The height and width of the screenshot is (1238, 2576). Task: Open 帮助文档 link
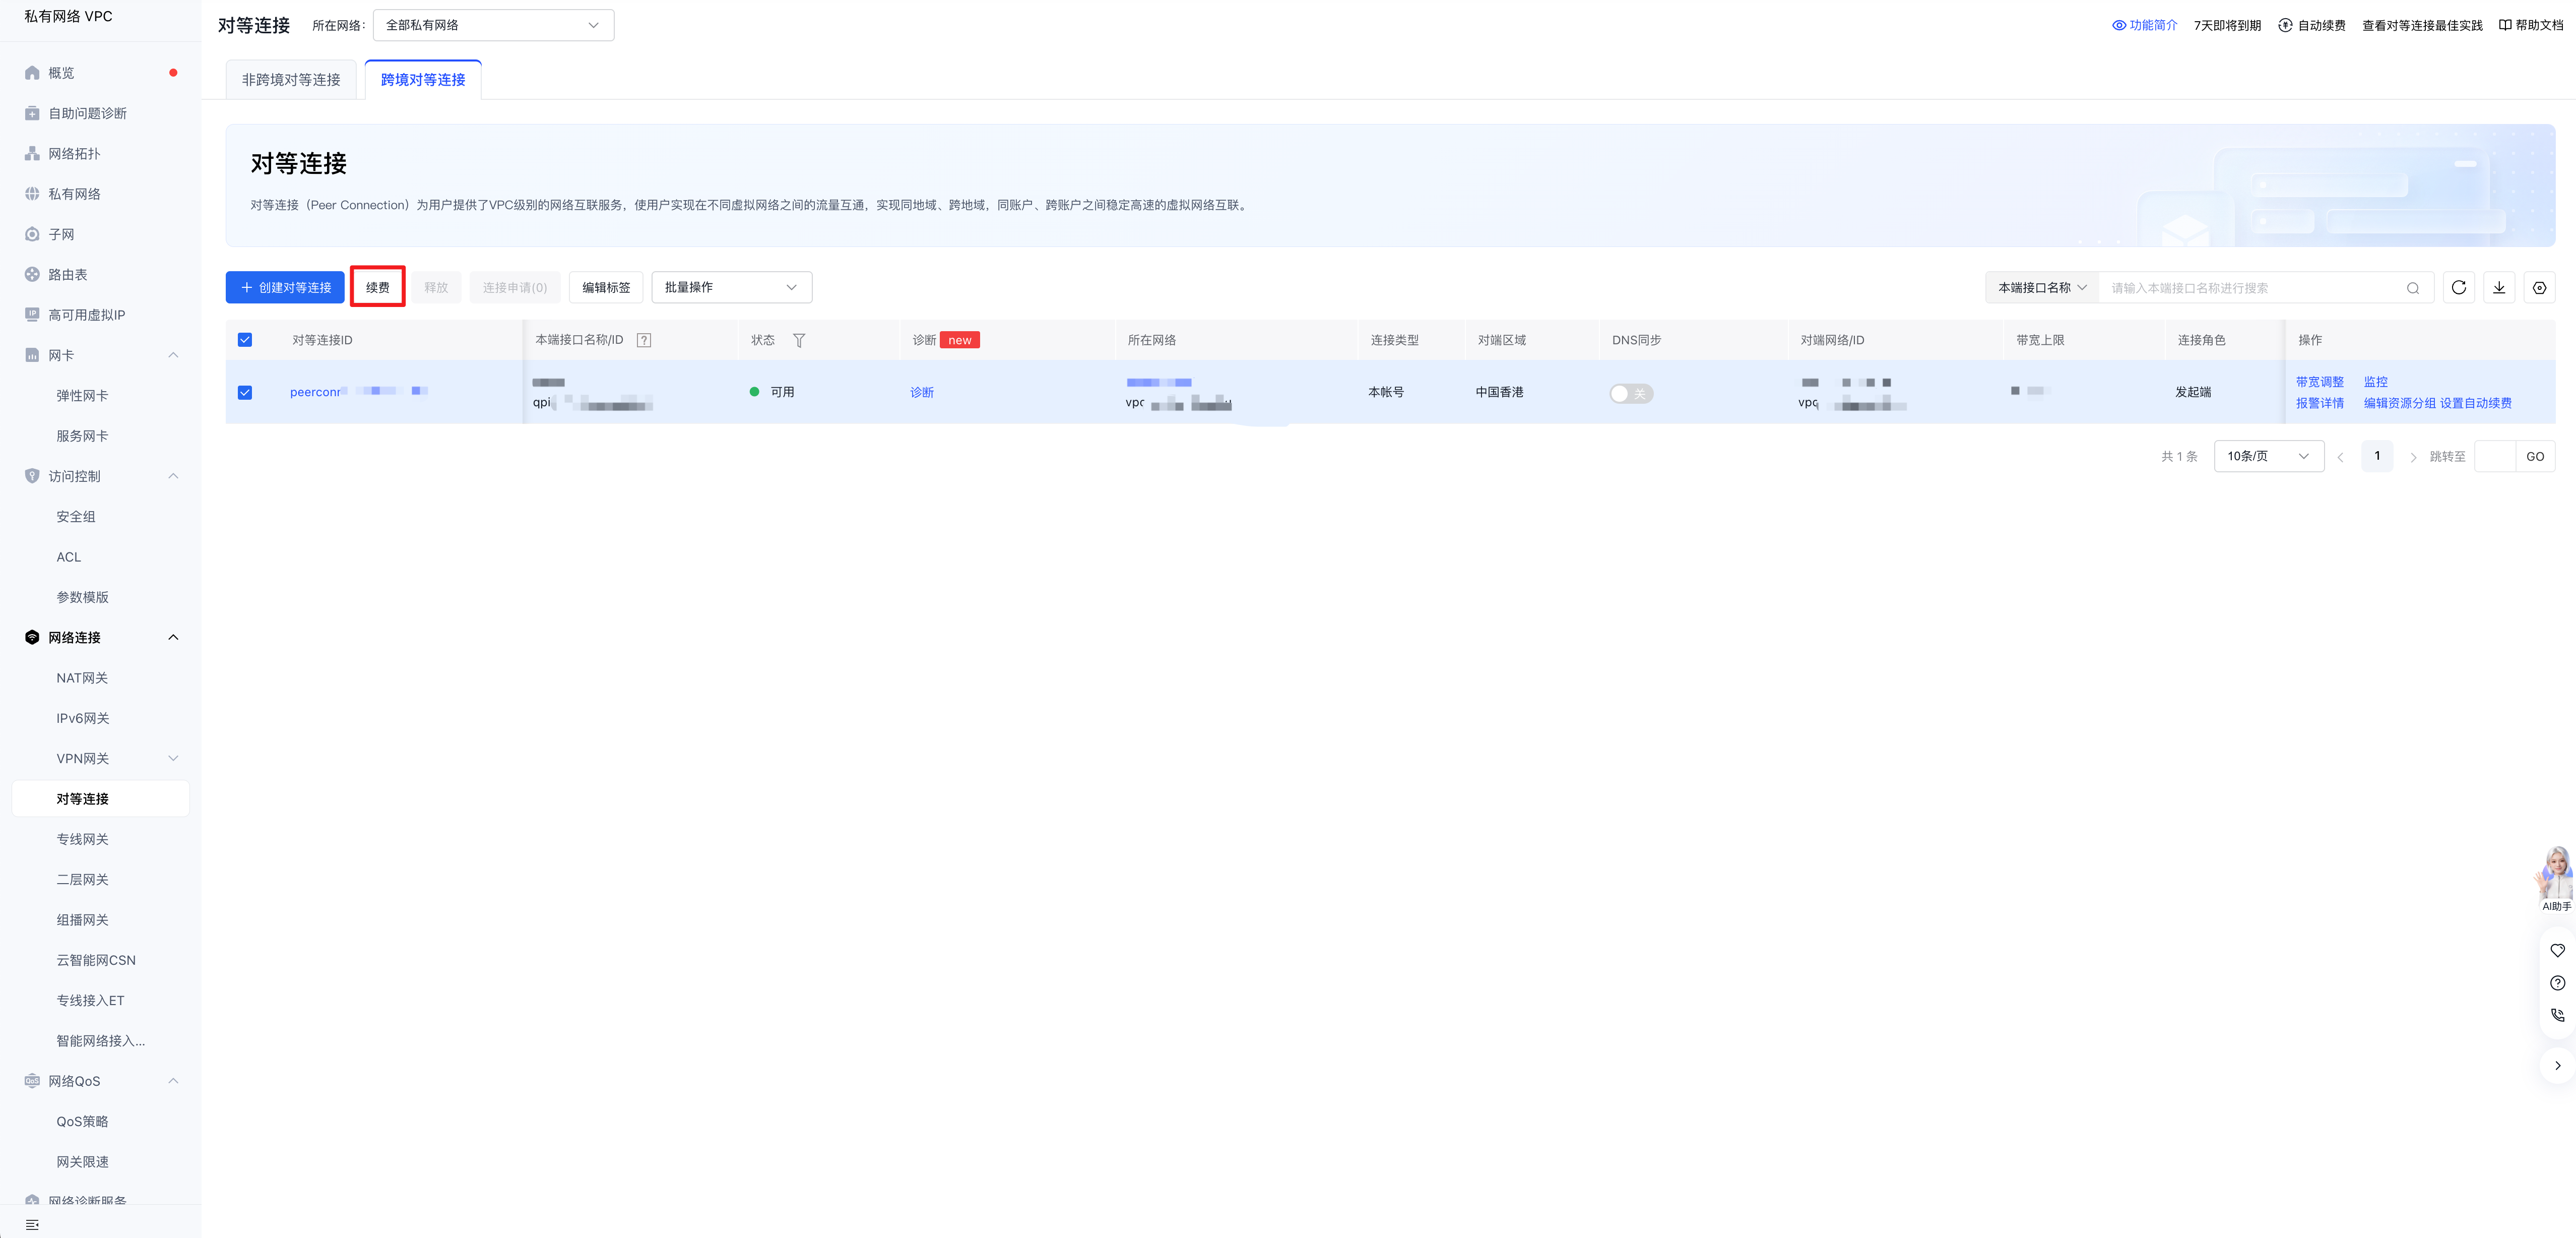point(2530,25)
